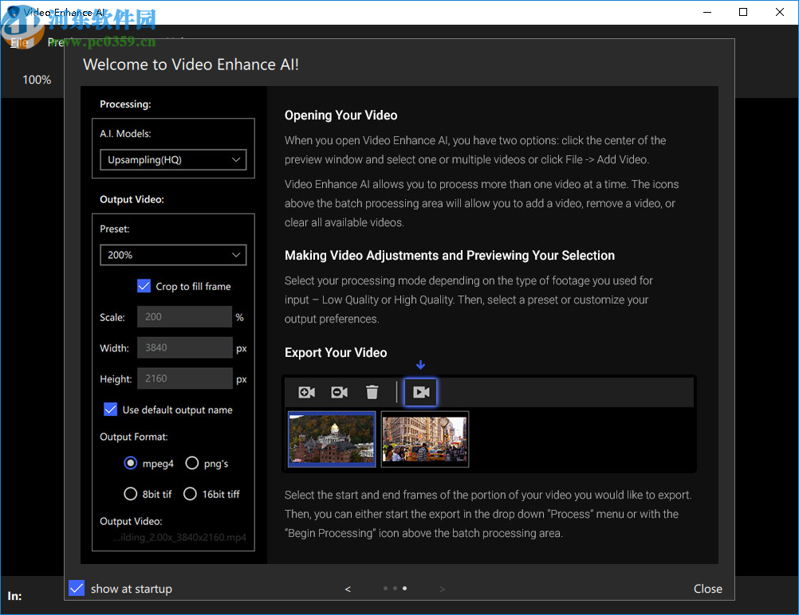The image size is (799, 615).
Task: Open the File menu
Action: coord(18,42)
